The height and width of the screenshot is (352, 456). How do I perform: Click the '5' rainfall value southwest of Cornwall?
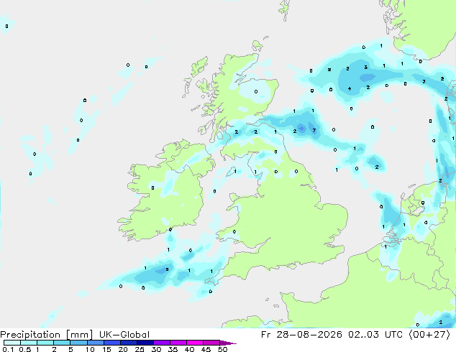(x=167, y=269)
